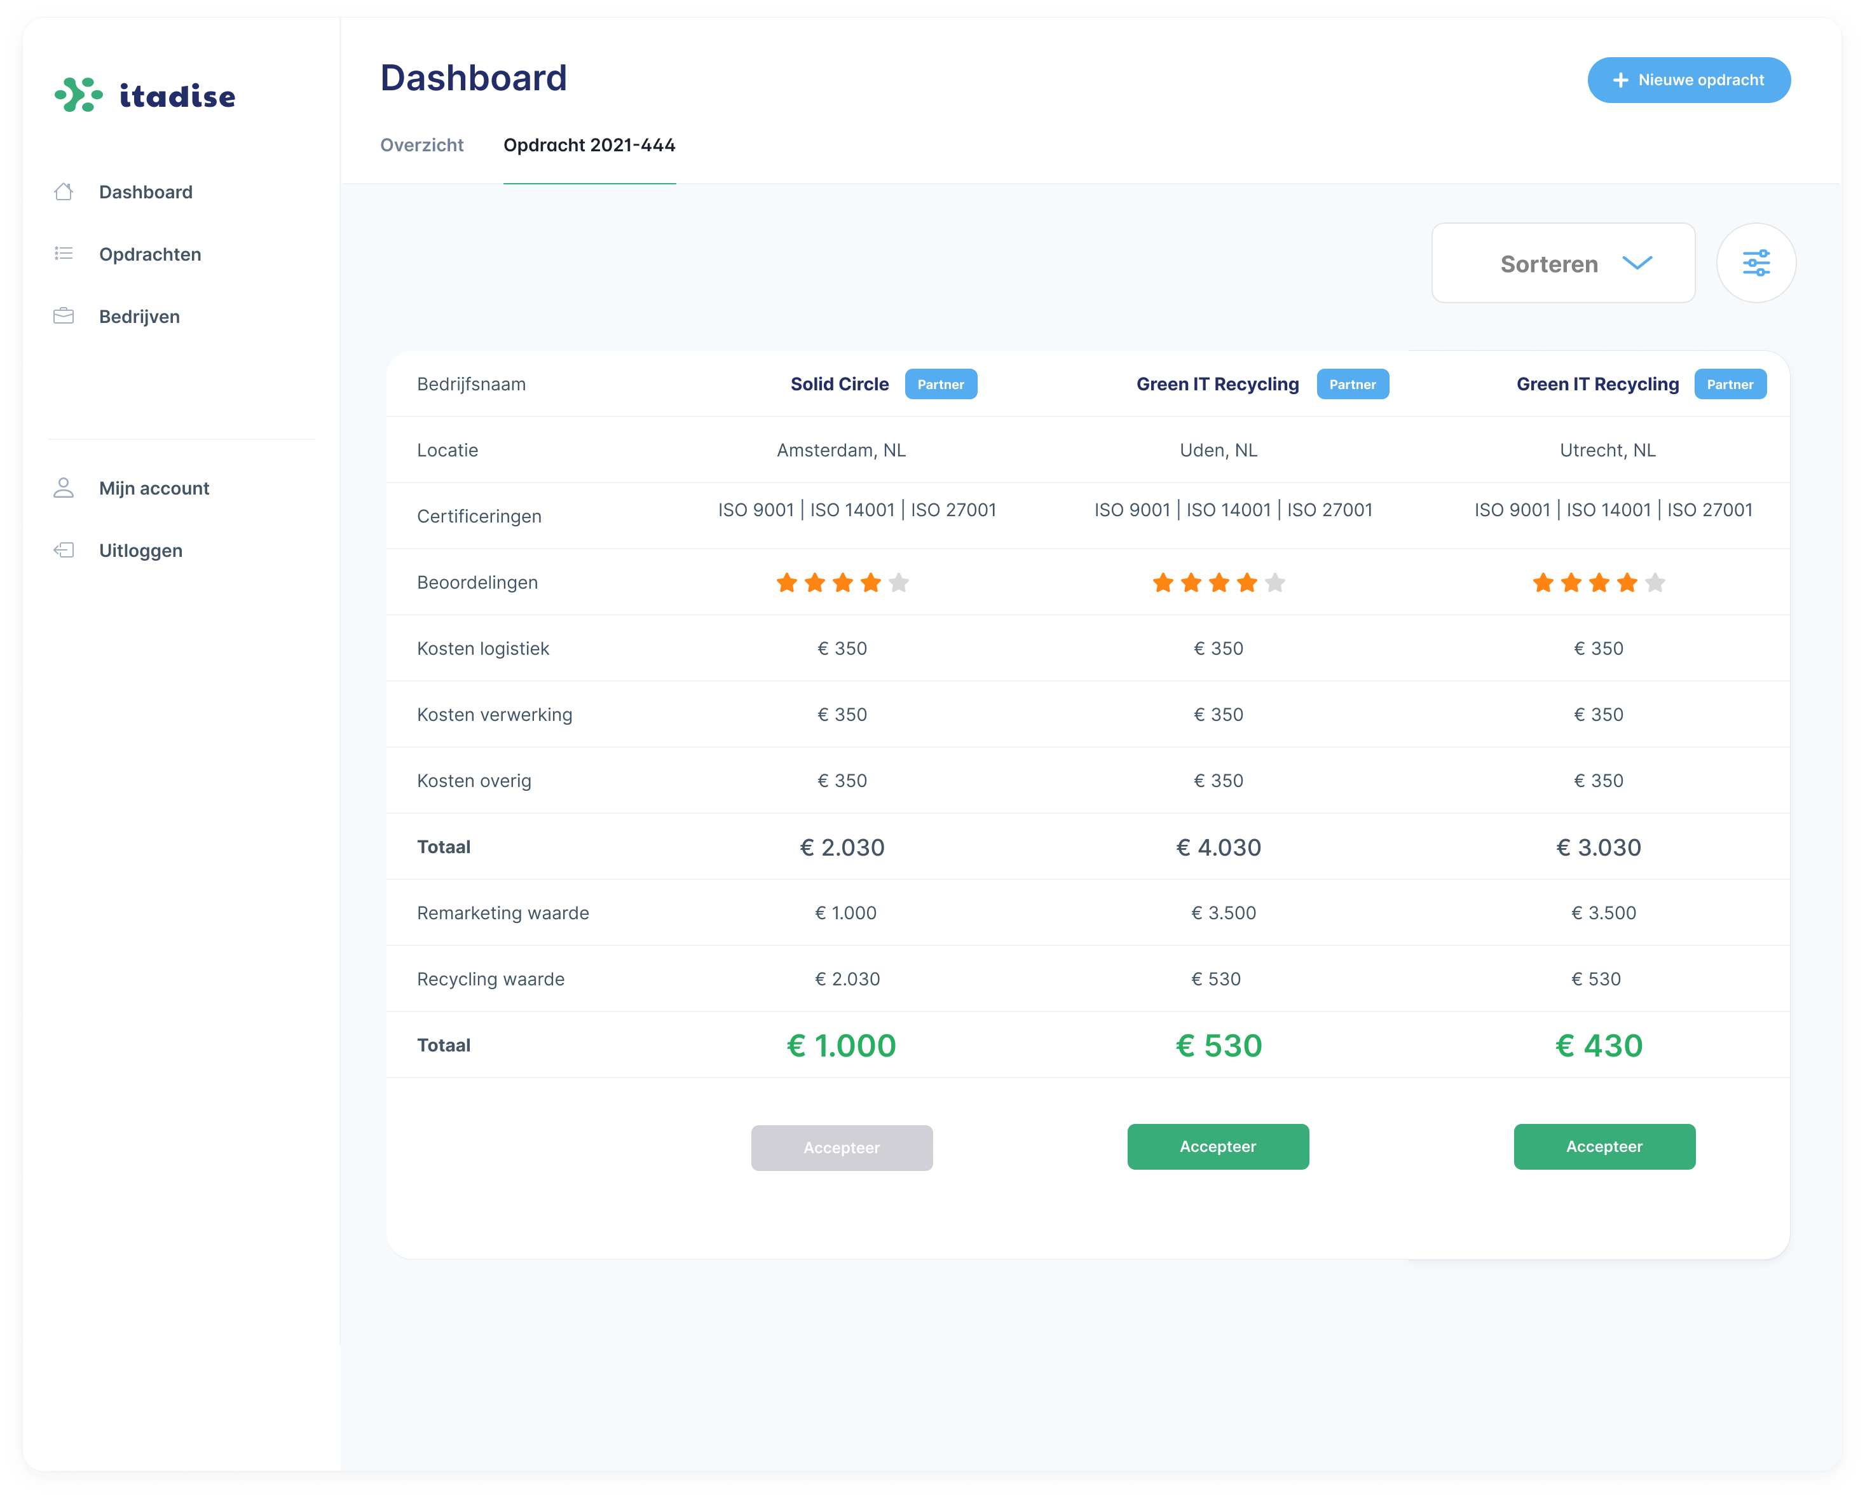Click the Sorteren chevron arrow

[1637, 263]
